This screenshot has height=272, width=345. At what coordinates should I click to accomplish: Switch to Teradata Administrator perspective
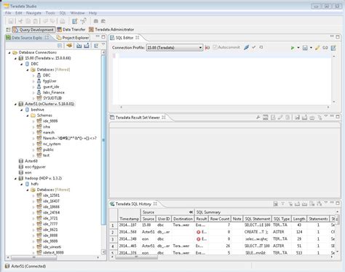pos(111,30)
